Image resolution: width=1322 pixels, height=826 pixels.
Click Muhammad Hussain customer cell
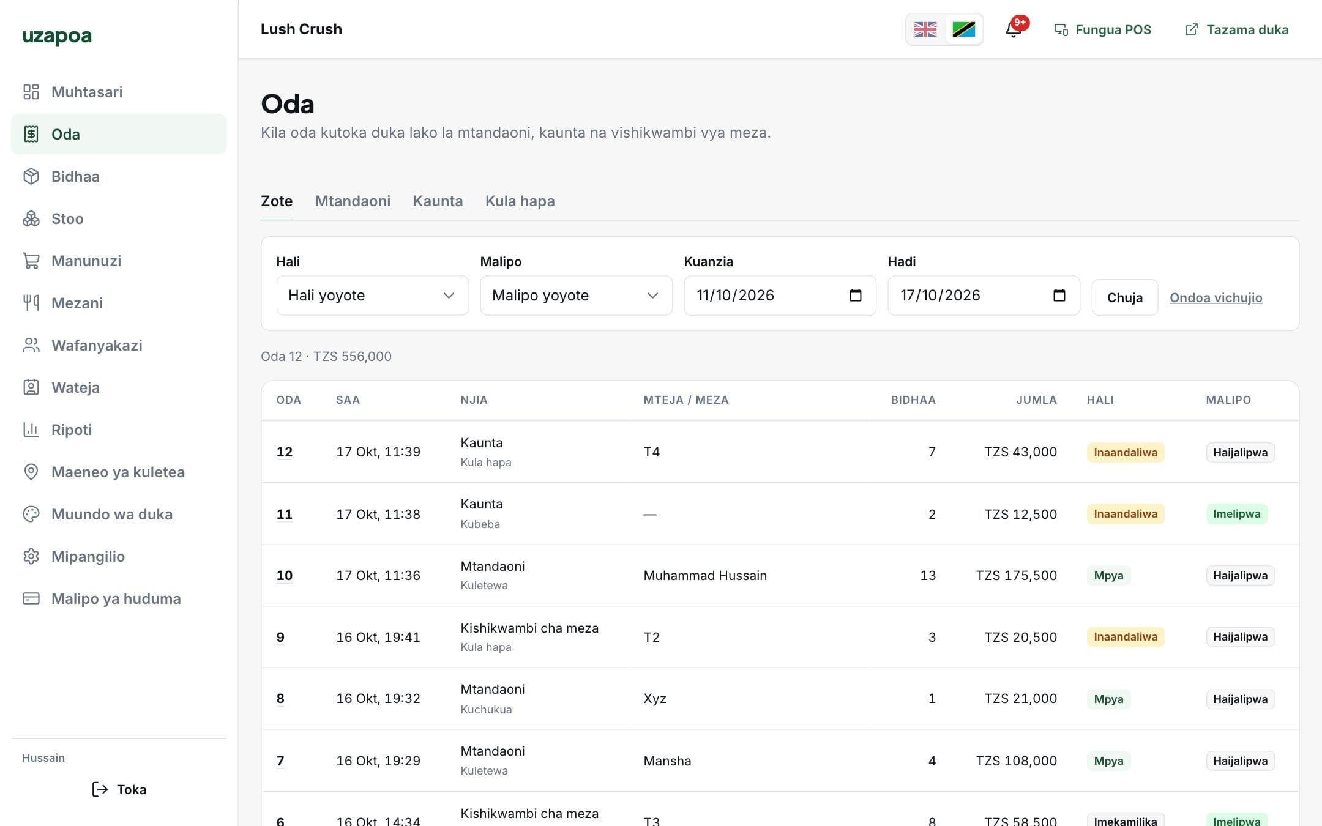705,576
